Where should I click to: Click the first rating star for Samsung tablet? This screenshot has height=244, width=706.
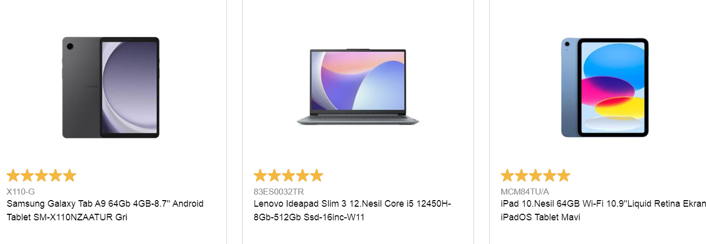coord(13,175)
